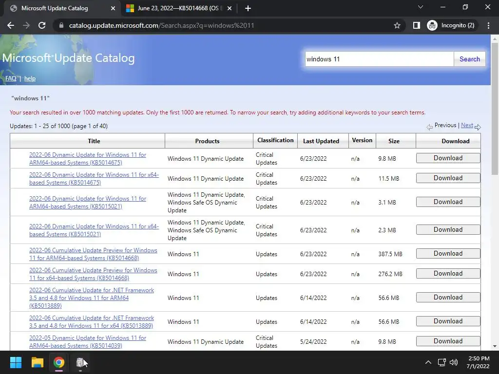Sort by Size column header
The width and height of the screenshot is (499, 374).
pos(394,141)
